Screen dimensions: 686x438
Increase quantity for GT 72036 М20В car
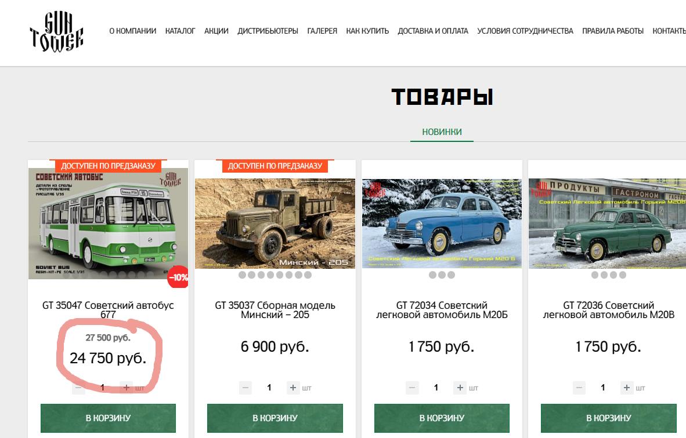626,388
